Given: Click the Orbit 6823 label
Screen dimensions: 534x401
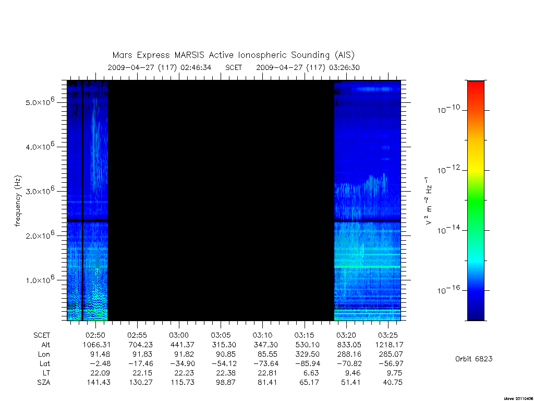Looking at the screenshot, I should pyautogui.click(x=474, y=359).
